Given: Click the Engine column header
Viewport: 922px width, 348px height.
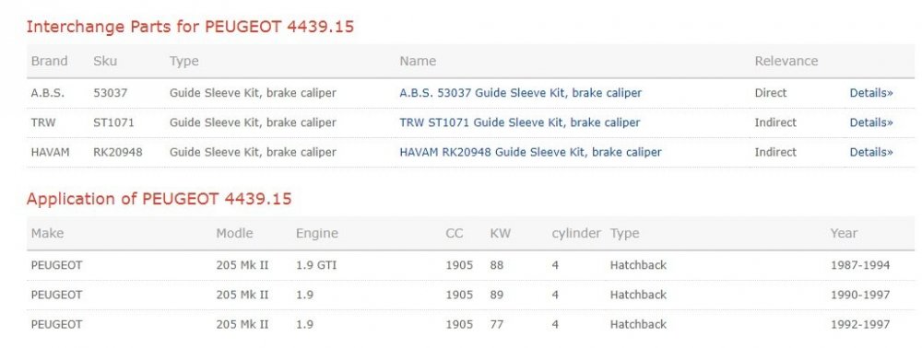Looking at the screenshot, I should pyautogui.click(x=317, y=233).
